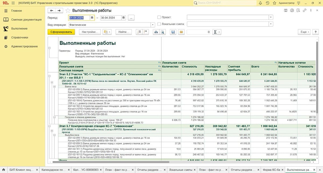
Task: Open history clock icon in title bar
Action: [267, 3]
